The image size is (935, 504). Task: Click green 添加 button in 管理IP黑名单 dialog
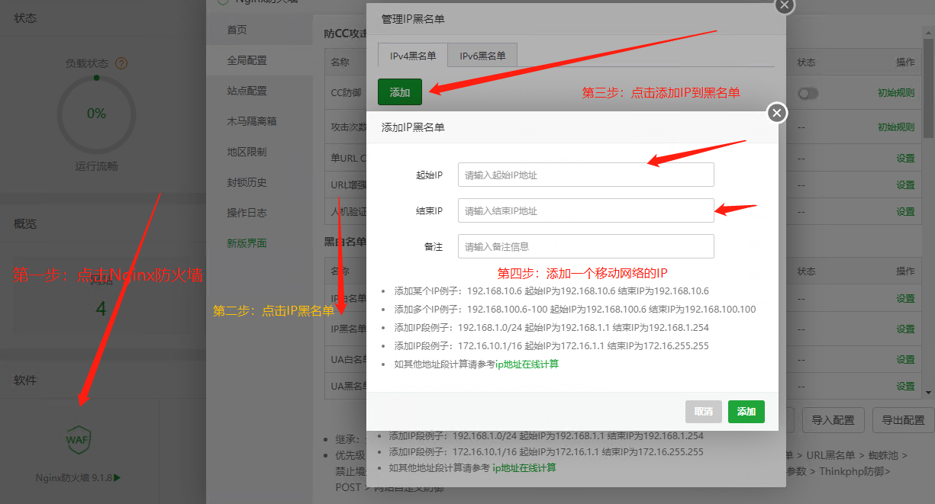coord(400,92)
